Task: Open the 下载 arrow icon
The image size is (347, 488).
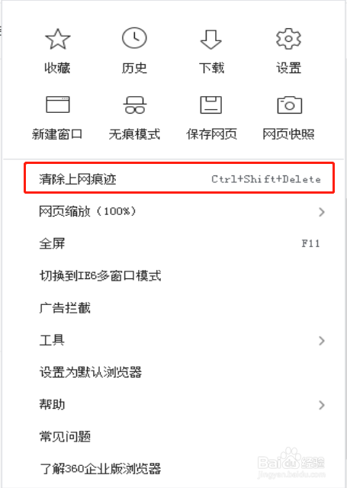Action: coord(211,40)
